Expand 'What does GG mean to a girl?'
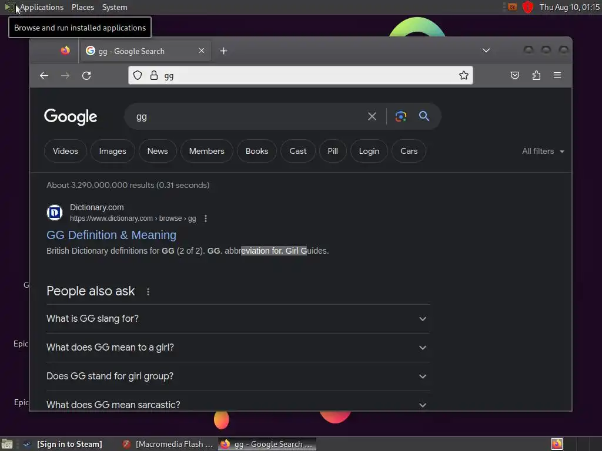The width and height of the screenshot is (602, 451). click(238, 348)
